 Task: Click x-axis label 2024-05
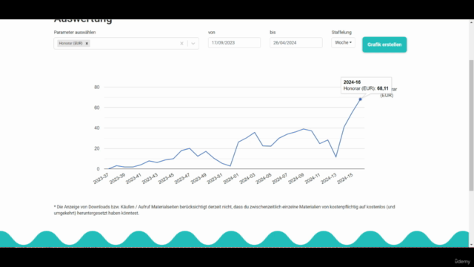[x=264, y=179]
